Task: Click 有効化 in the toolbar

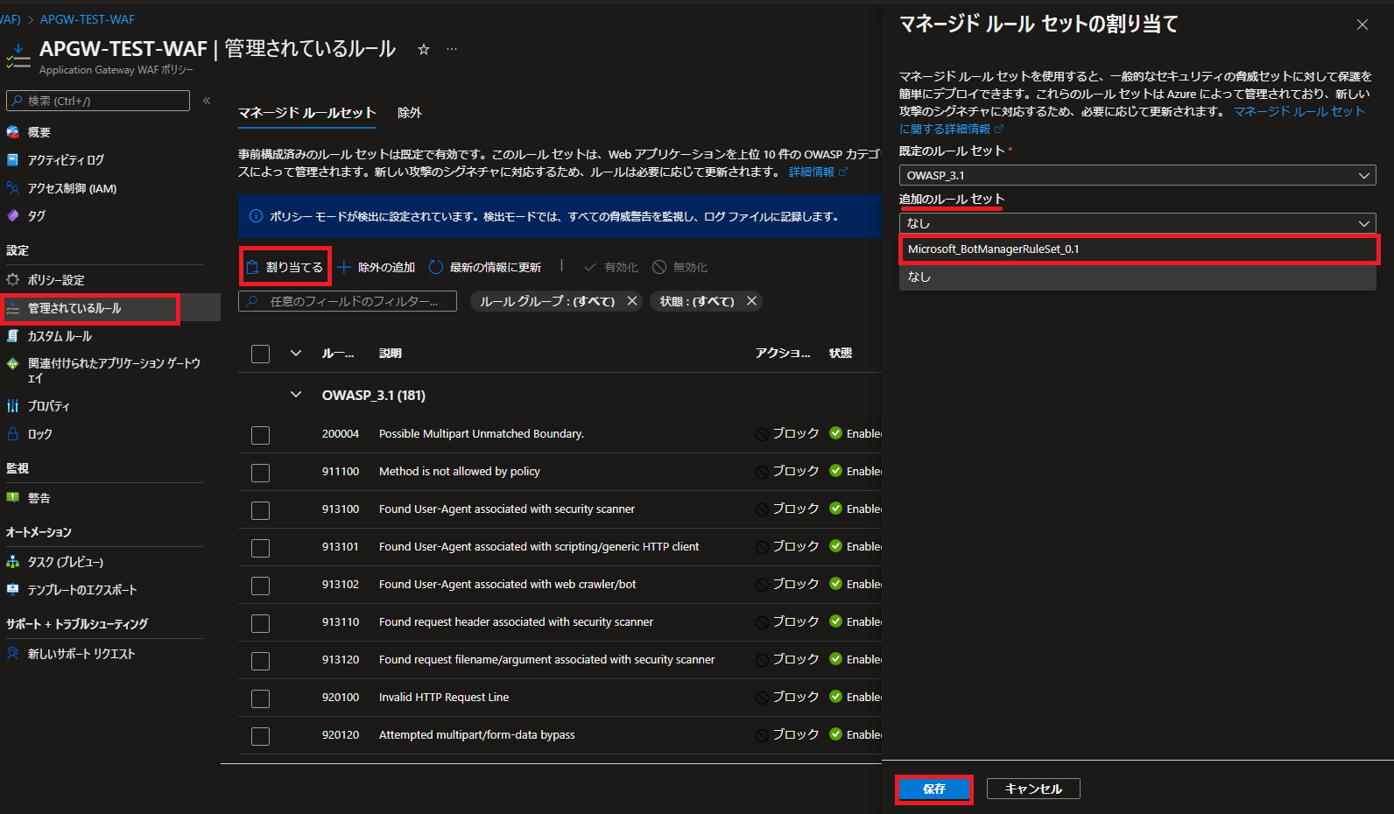Action: (x=611, y=267)
